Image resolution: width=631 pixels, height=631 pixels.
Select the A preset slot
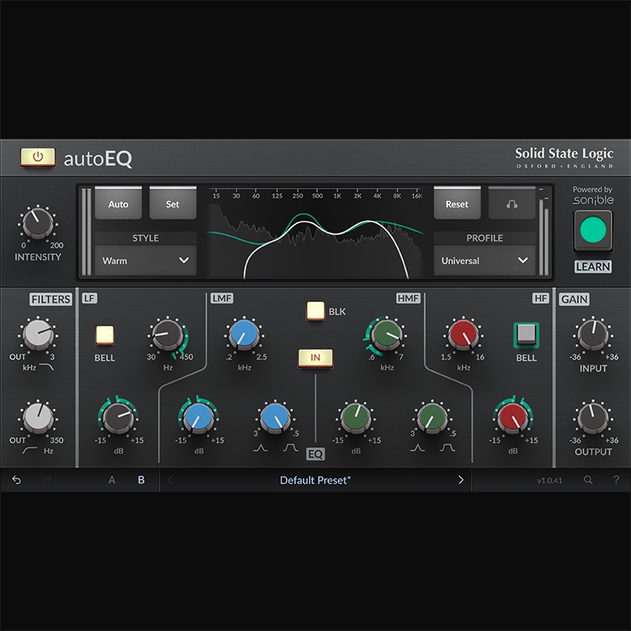click(112, 480)
